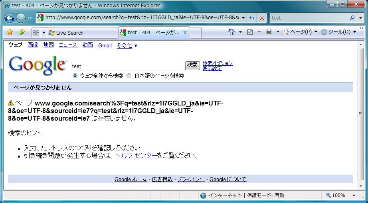
Task: Select the test - 404 tab
Action: (154, 33)
